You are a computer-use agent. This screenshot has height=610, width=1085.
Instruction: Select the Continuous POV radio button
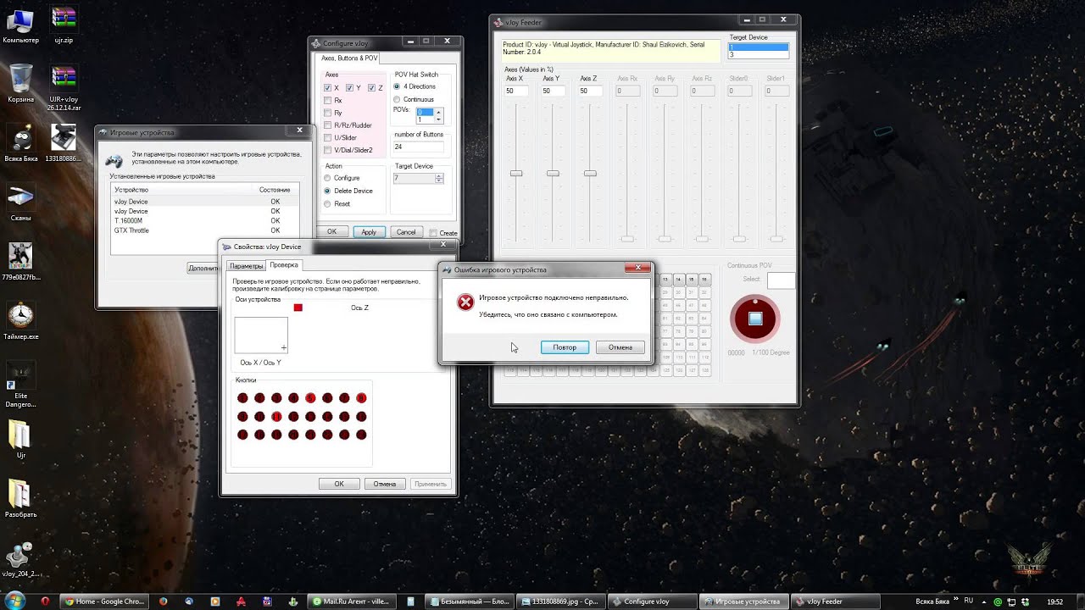(397, 99)
